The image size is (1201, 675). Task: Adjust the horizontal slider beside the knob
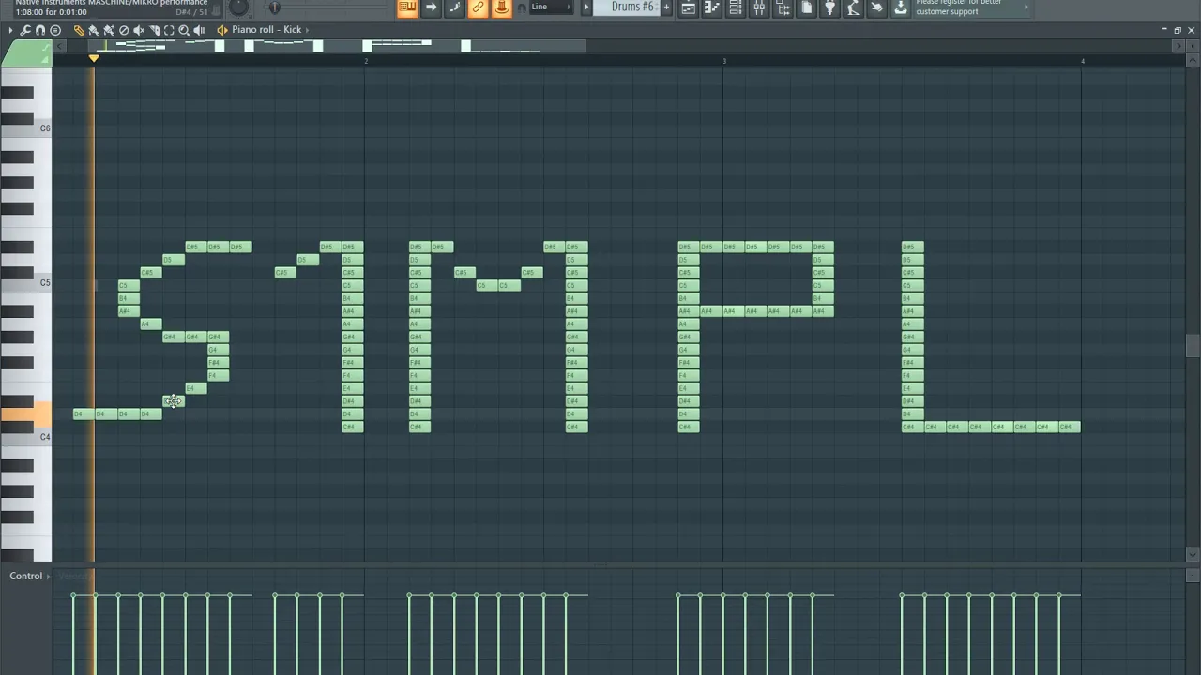[x=274, y=7]
